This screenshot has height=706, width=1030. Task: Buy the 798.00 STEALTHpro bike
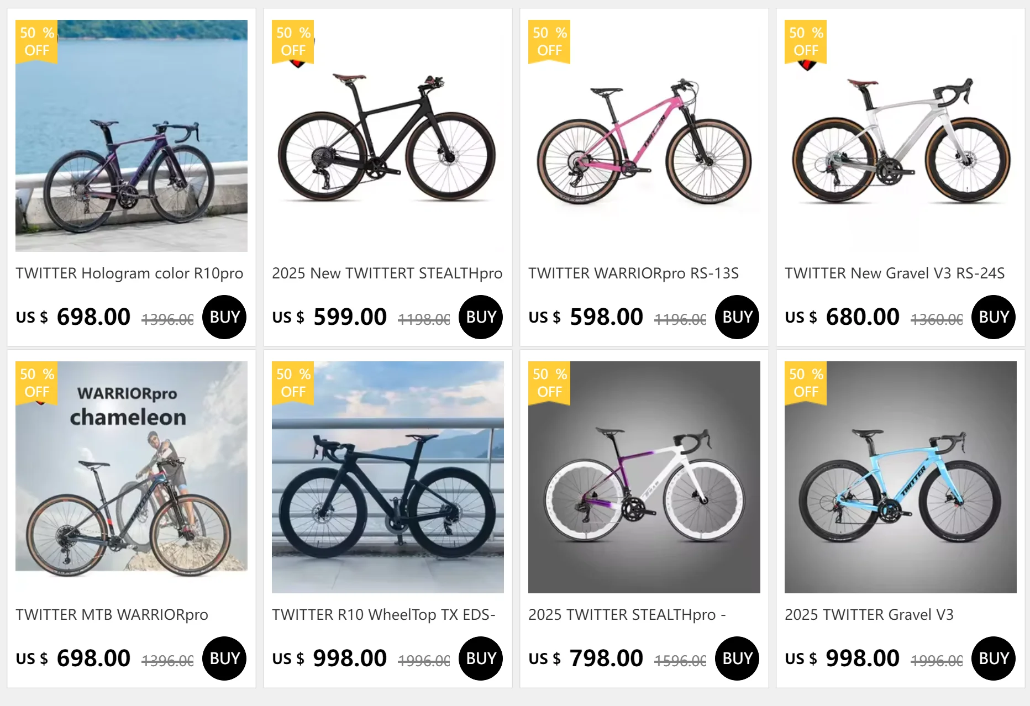[x=737, y=658]
